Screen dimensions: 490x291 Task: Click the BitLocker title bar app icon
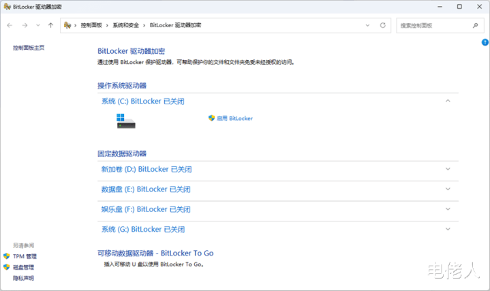point(7,7)
